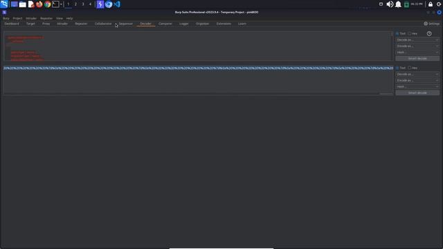Open the Burp menu
Screen dimensions: 443x249
point(6,19)
